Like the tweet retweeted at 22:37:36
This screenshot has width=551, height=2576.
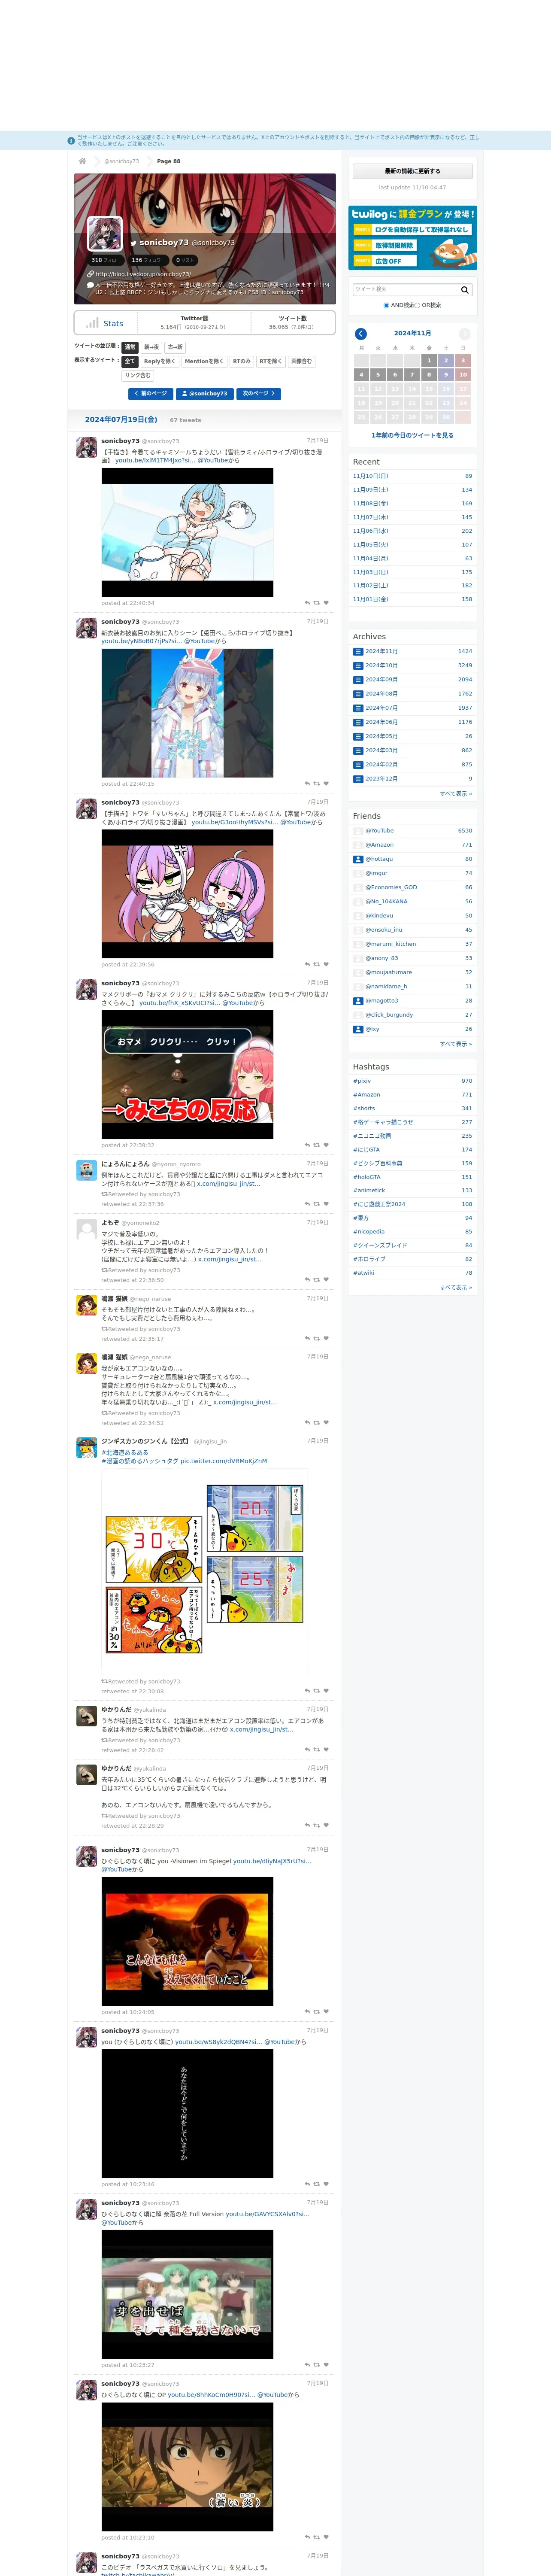(326, 1204)
